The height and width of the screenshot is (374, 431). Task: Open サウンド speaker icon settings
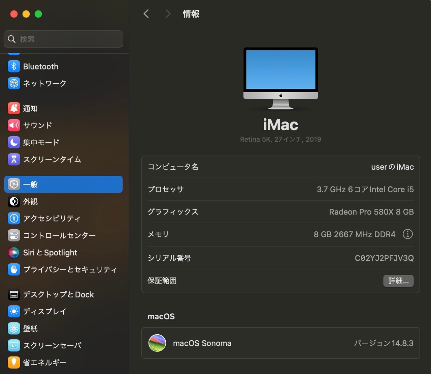tap(14, 125)
